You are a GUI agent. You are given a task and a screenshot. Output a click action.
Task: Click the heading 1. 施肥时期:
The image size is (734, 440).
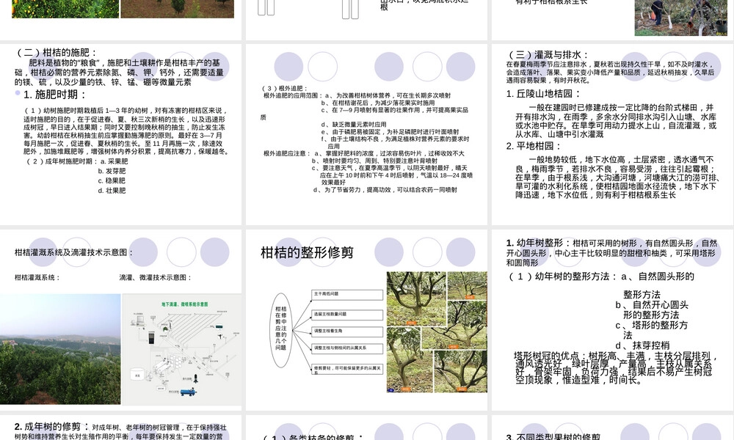pos(55,95)
